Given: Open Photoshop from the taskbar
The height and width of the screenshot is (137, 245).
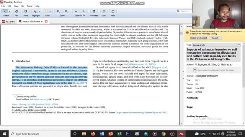Looking at the screenshot, I should point(128,134).
